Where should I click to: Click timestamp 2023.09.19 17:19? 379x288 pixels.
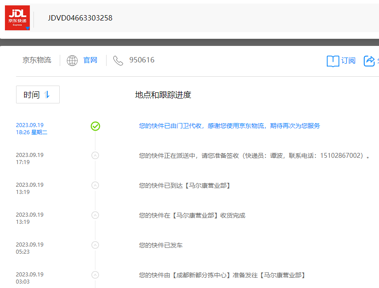29,159
